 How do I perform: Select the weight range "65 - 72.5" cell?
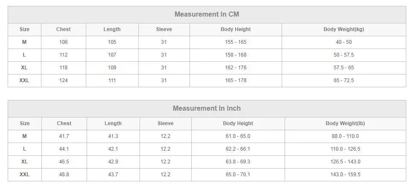(344, 80)
